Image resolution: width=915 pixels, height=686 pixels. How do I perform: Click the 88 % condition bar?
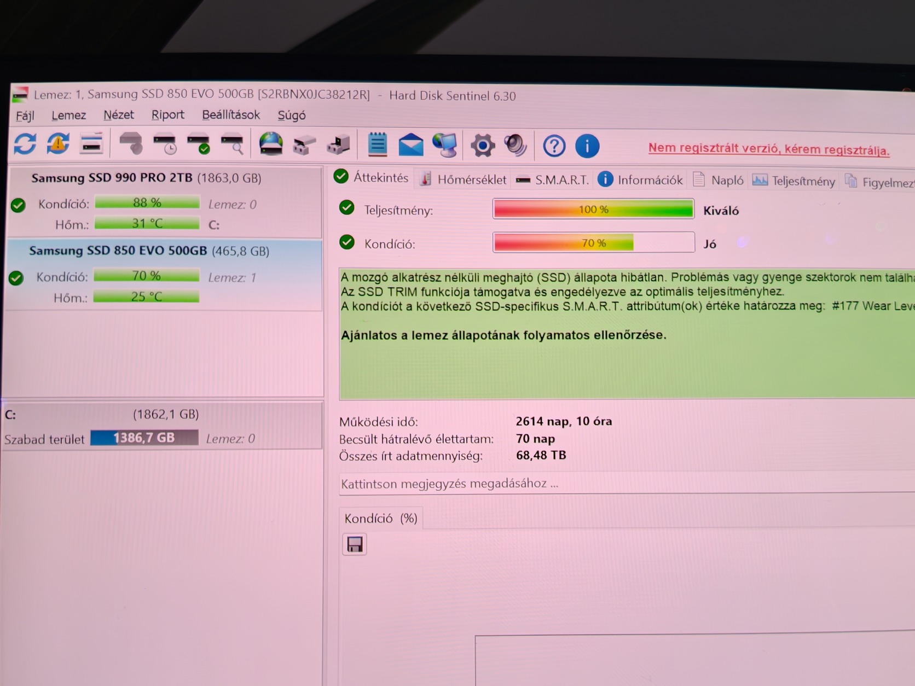[x=147, y=203]
